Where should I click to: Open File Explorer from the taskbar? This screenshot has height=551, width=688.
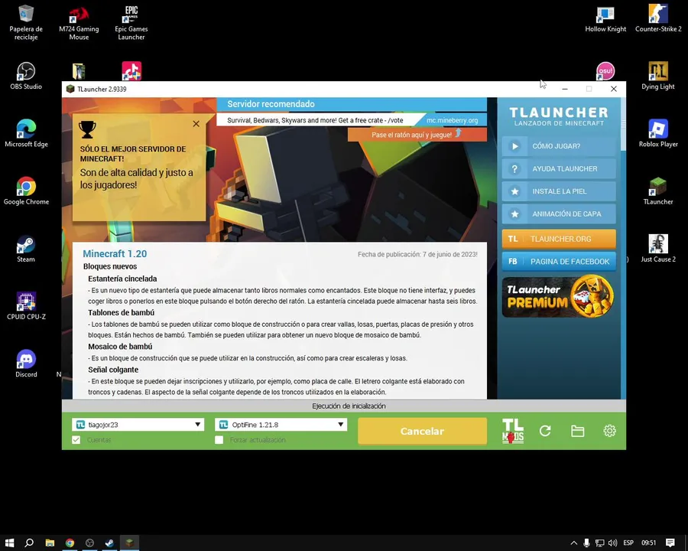click(50, 543)
